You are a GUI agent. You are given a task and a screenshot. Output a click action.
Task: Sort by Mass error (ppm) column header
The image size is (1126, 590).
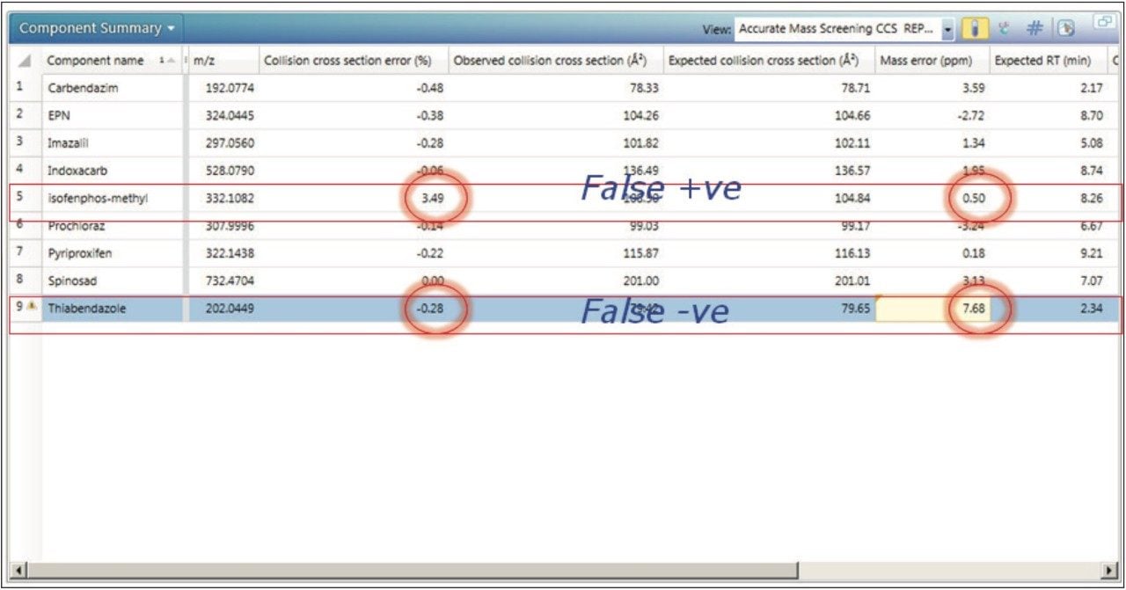[926, 61]
